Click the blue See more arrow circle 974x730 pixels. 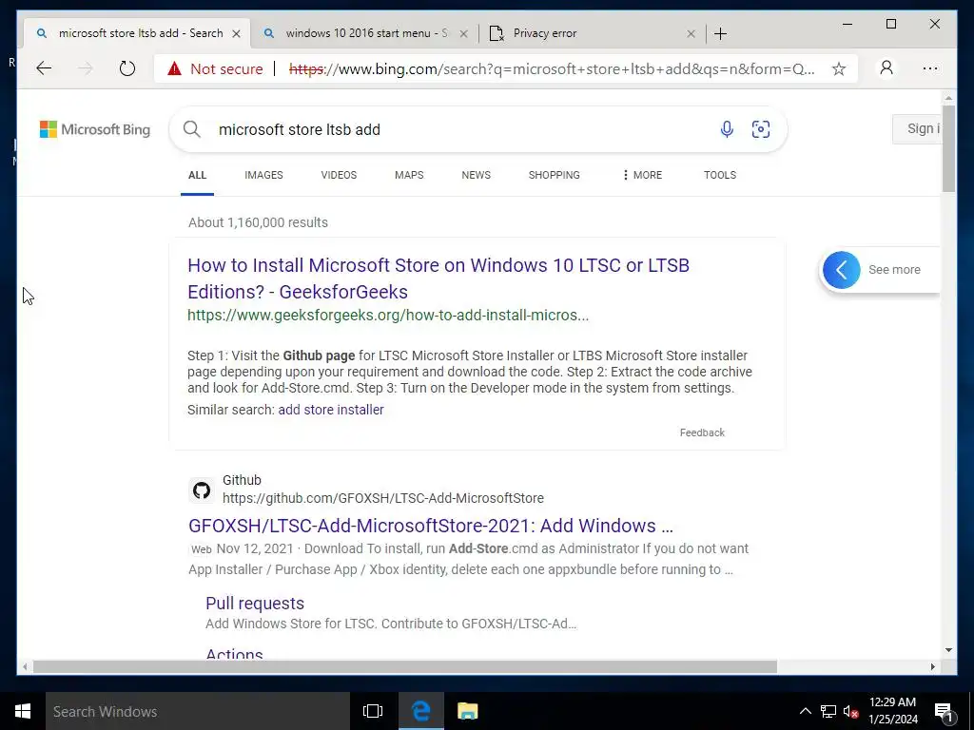click(842, 269)
